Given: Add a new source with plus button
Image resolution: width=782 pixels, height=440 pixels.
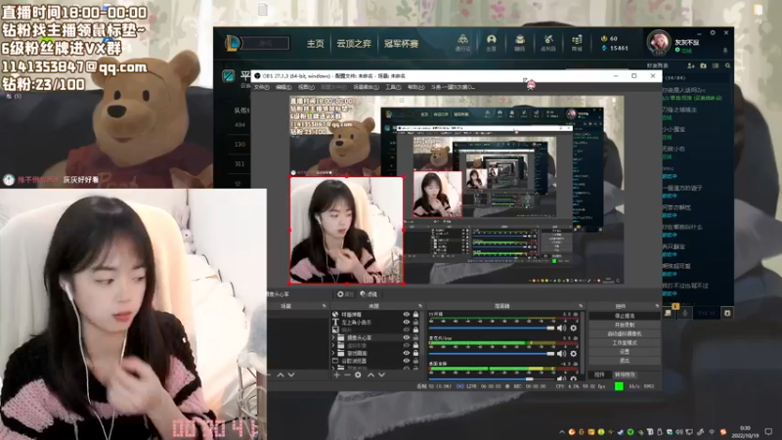Looking at the screenshot, I should [x=337, y=374].
